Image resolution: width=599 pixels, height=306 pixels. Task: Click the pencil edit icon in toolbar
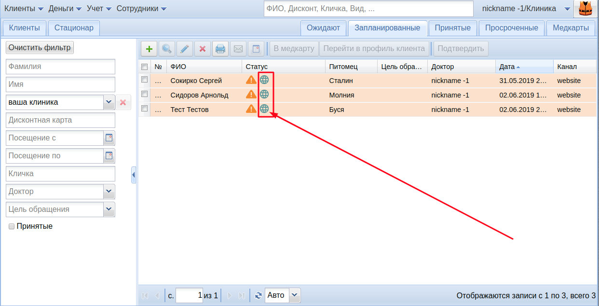point(185,49)
